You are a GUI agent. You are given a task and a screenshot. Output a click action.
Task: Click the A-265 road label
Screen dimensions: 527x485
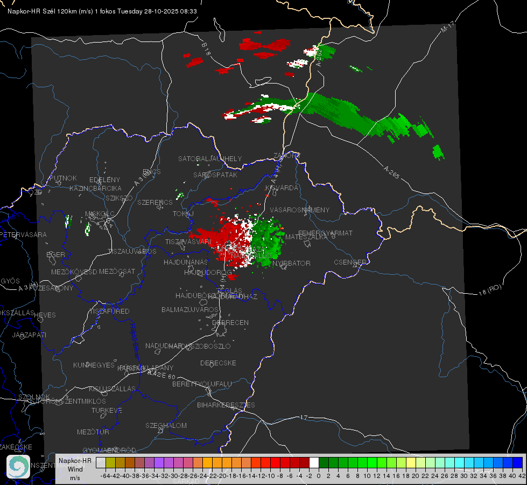tap(391, 172)
